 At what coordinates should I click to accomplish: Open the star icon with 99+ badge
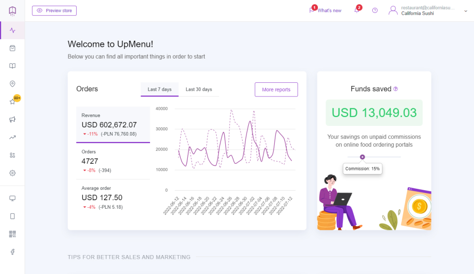(x=13, y=102)
